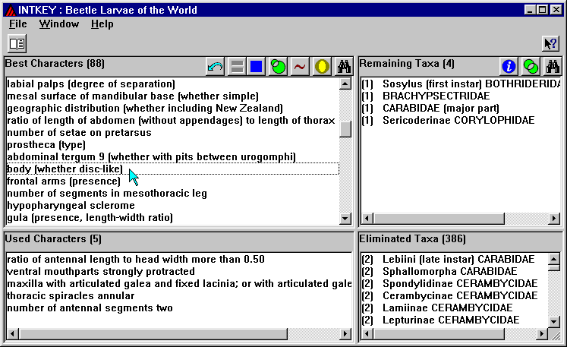The image size is (567, 347).
Task: Click the blue square icon in Best Characters
Action: click(x=256, y=67)
